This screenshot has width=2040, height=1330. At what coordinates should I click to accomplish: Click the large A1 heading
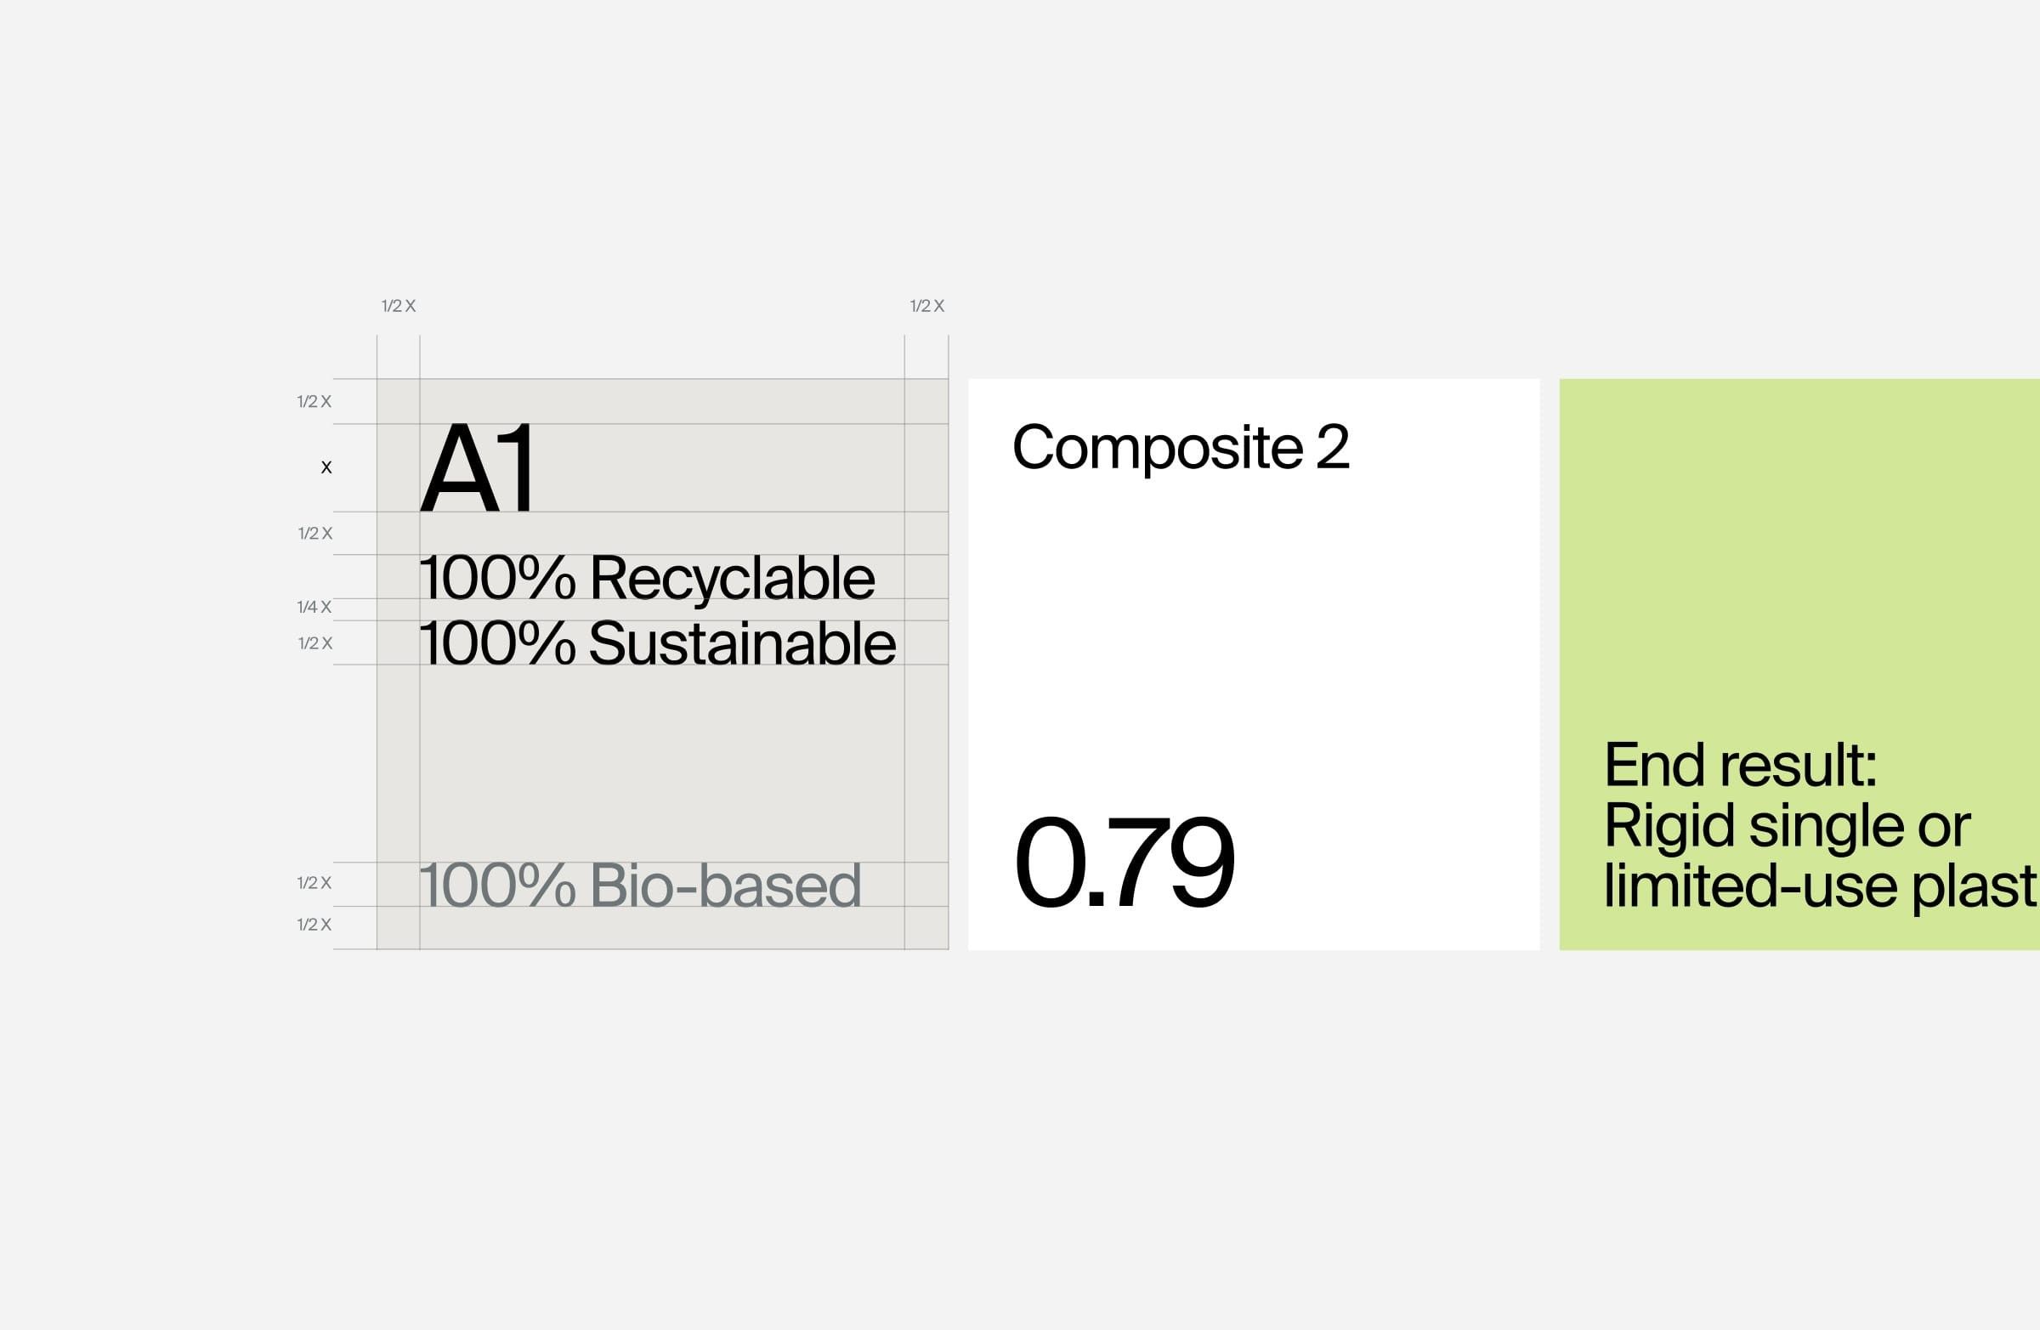click(479, 468)
